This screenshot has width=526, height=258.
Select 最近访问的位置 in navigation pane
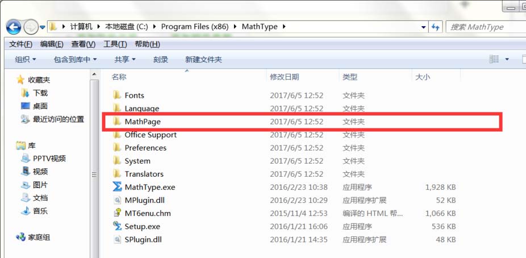tap(59, 119)
